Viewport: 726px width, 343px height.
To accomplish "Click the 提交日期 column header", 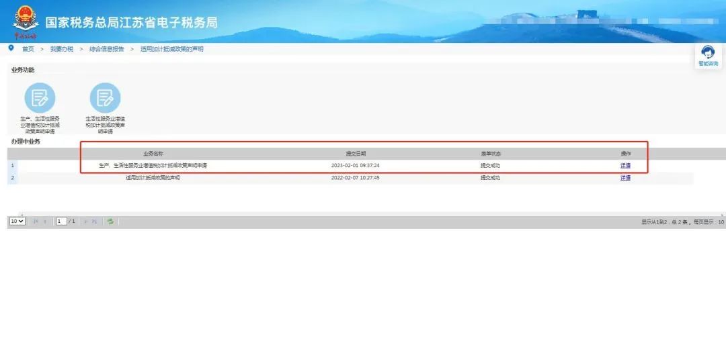I will click(x=356, y=154).
